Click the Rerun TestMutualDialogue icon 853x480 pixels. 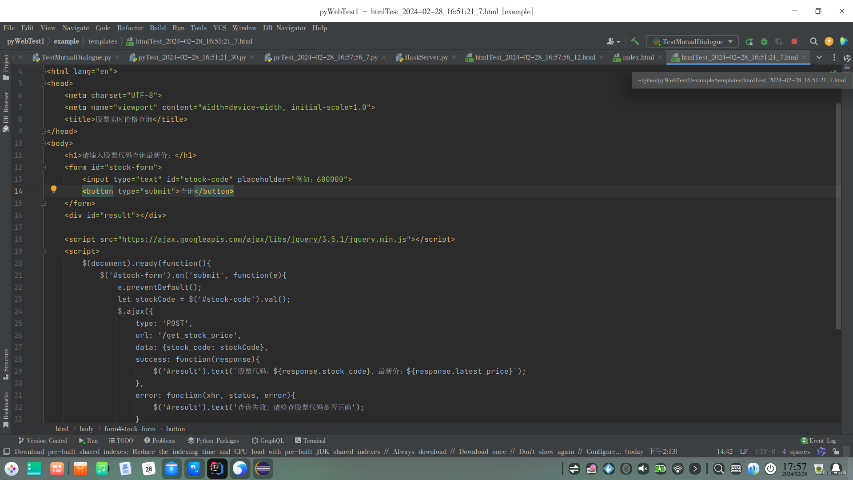point(749,41)
